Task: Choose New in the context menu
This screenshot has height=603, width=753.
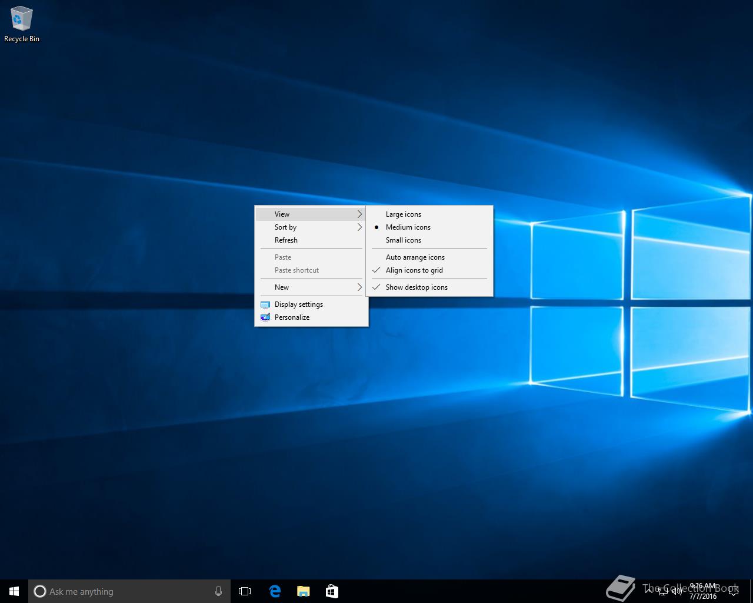Action: (x=311, y=287)
